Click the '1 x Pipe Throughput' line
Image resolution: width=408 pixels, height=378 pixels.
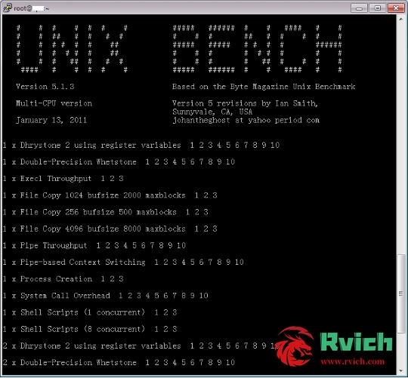click(x=94, y=245)
